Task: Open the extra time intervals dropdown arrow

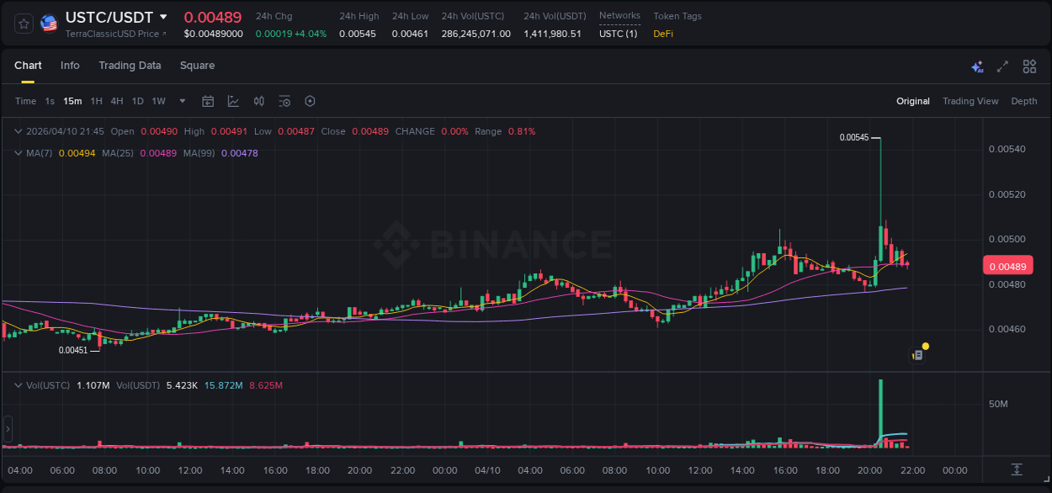Action: point(181,101)
